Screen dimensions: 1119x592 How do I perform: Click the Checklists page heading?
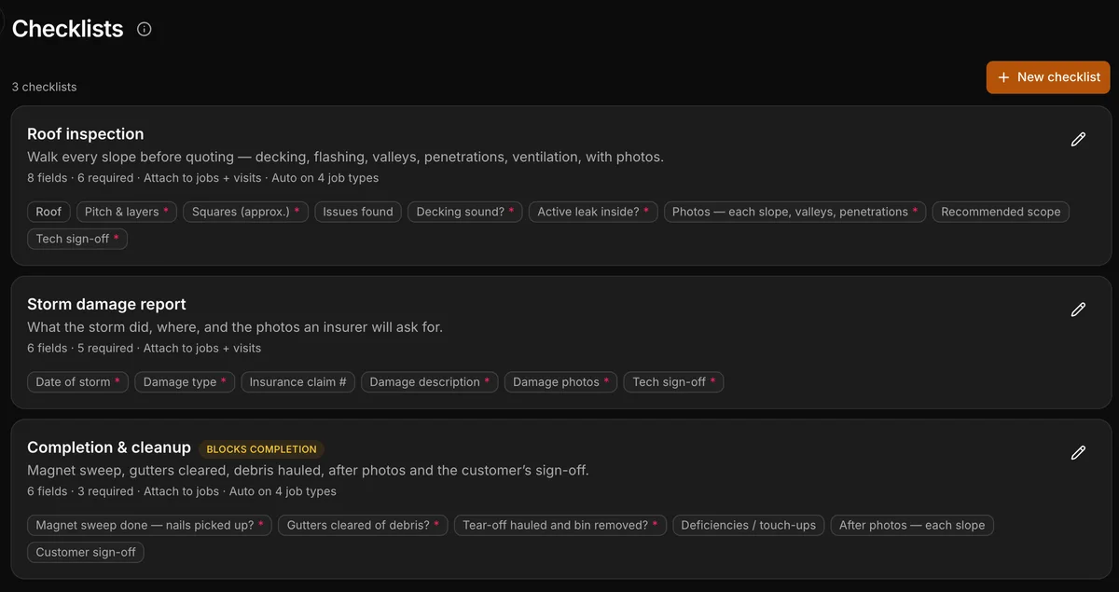[x=67, y=29]
